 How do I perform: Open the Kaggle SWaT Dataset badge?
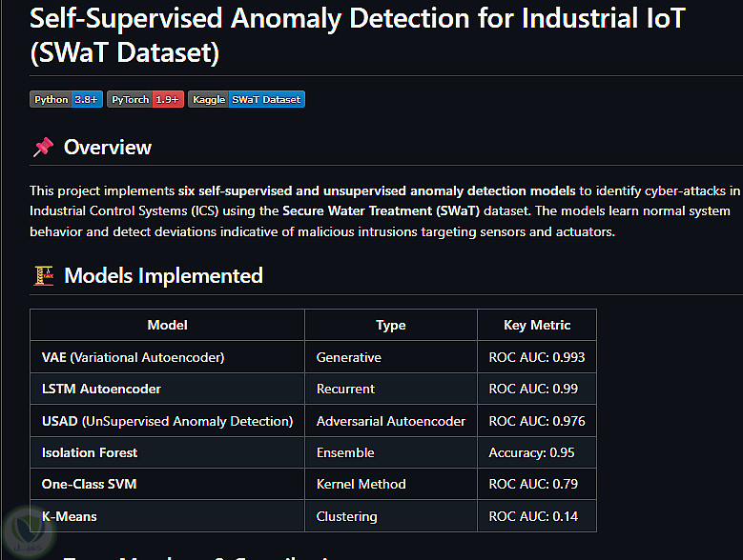pyautogui.click(x=246, y=99)
